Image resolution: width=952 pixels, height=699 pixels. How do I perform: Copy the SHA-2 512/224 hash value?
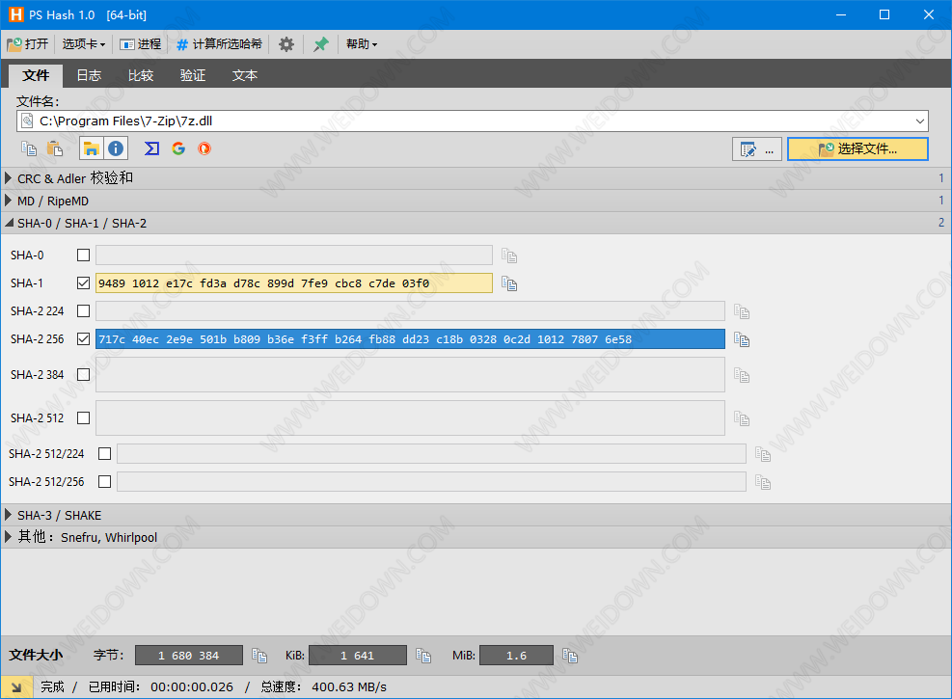pyautogui.click(x=763, y=454)
